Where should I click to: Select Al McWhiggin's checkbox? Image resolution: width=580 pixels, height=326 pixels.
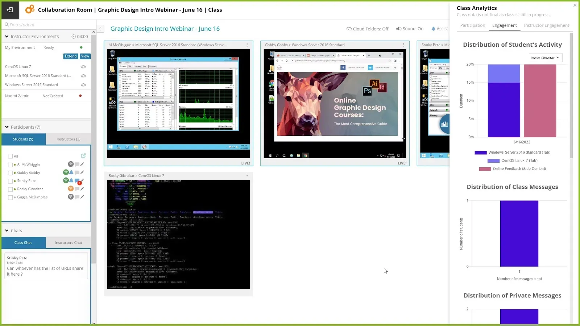[x=10, y=165]
